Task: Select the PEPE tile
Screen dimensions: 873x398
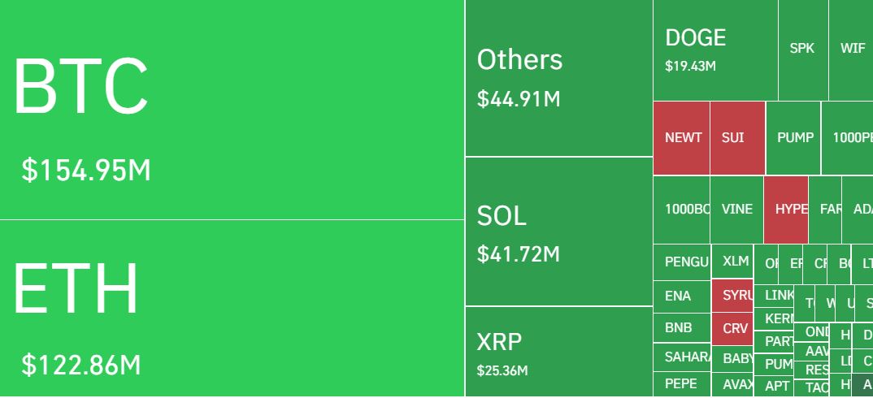Action: point(682,384)
